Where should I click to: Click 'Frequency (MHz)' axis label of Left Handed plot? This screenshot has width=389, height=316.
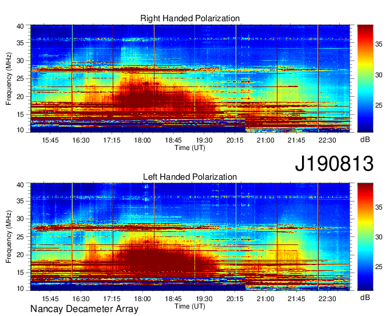(x=9, y=237)
